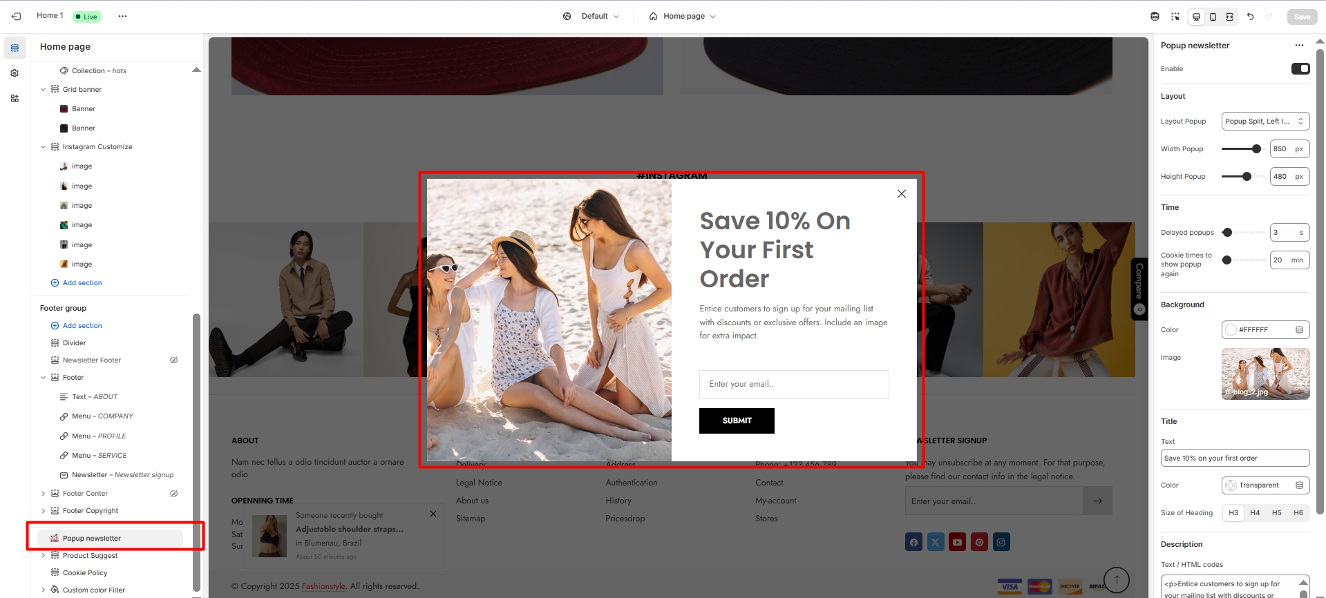Expand the Footer Copyright section

point(43,511)
